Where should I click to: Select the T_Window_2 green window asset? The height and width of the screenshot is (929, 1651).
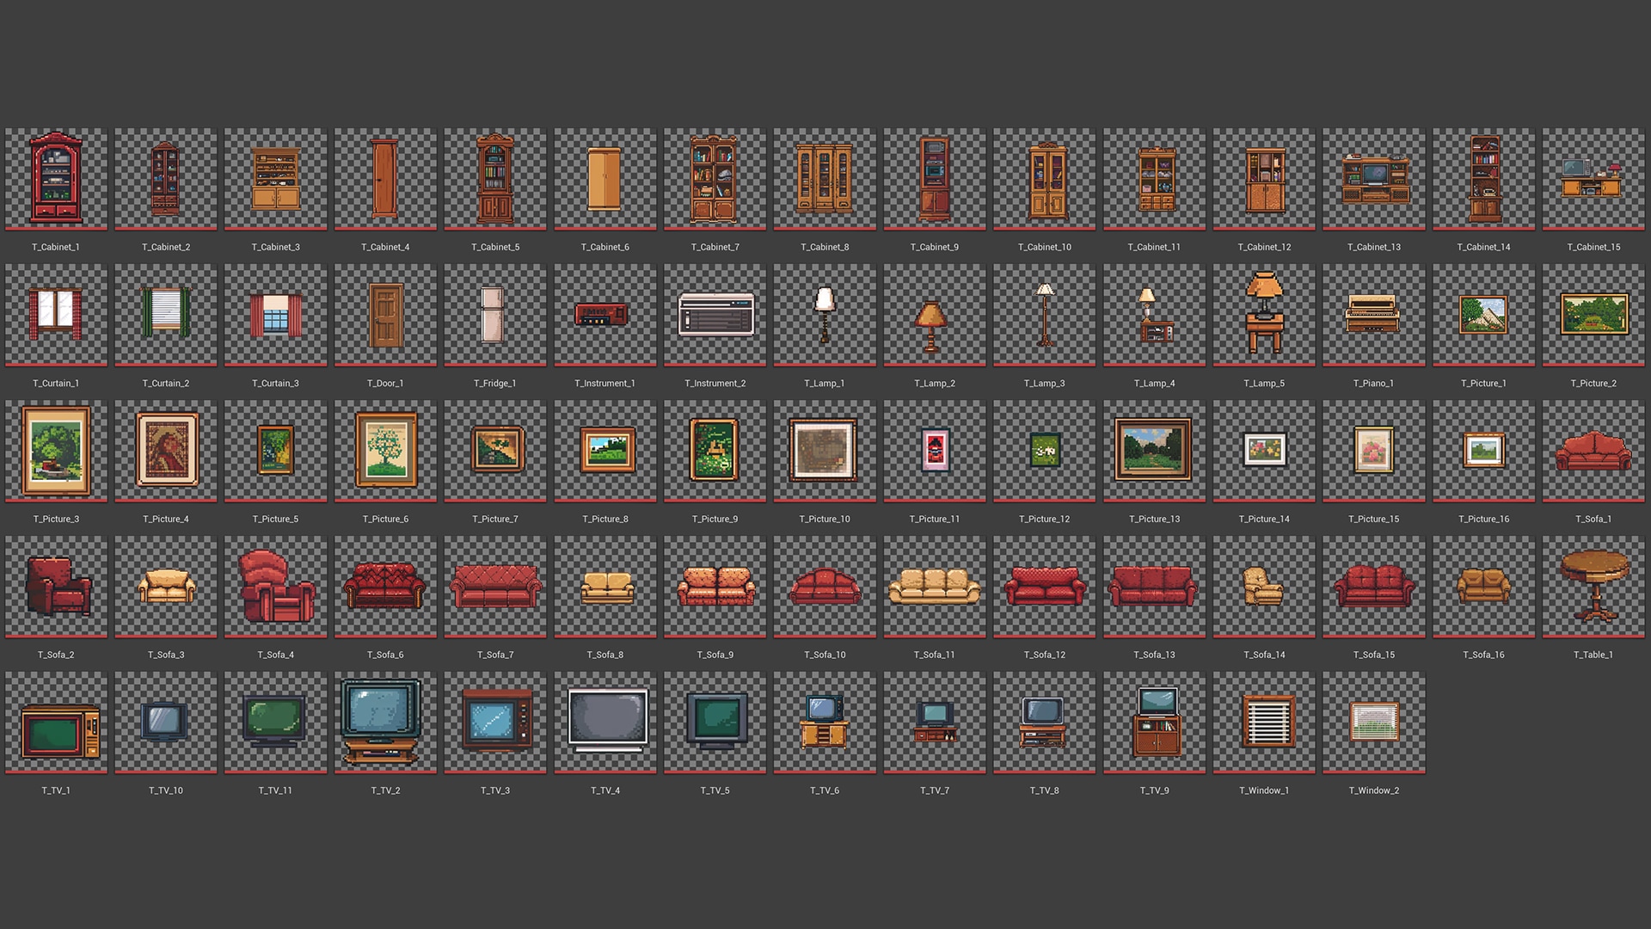[x=1372, y=722]
